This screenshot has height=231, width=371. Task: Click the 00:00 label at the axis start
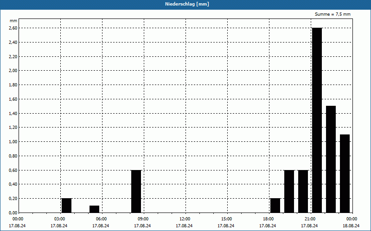click(18, 219)
